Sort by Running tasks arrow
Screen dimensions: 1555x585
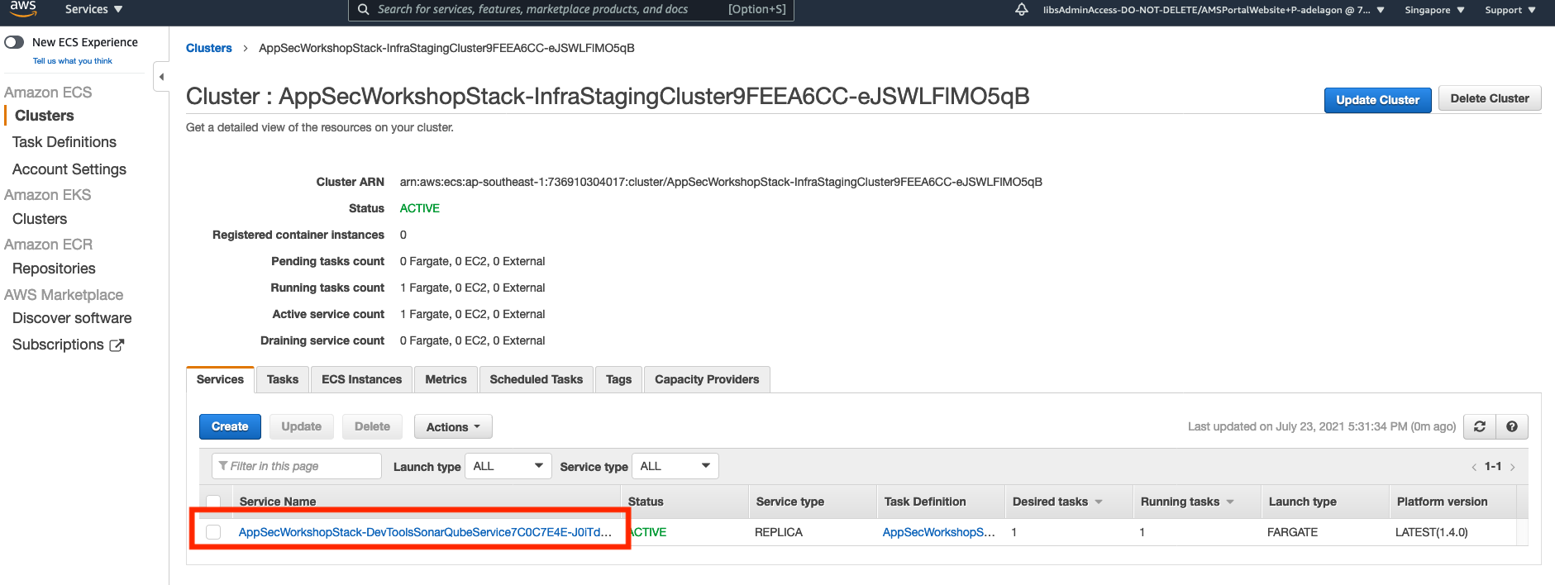pos(1230,502)
